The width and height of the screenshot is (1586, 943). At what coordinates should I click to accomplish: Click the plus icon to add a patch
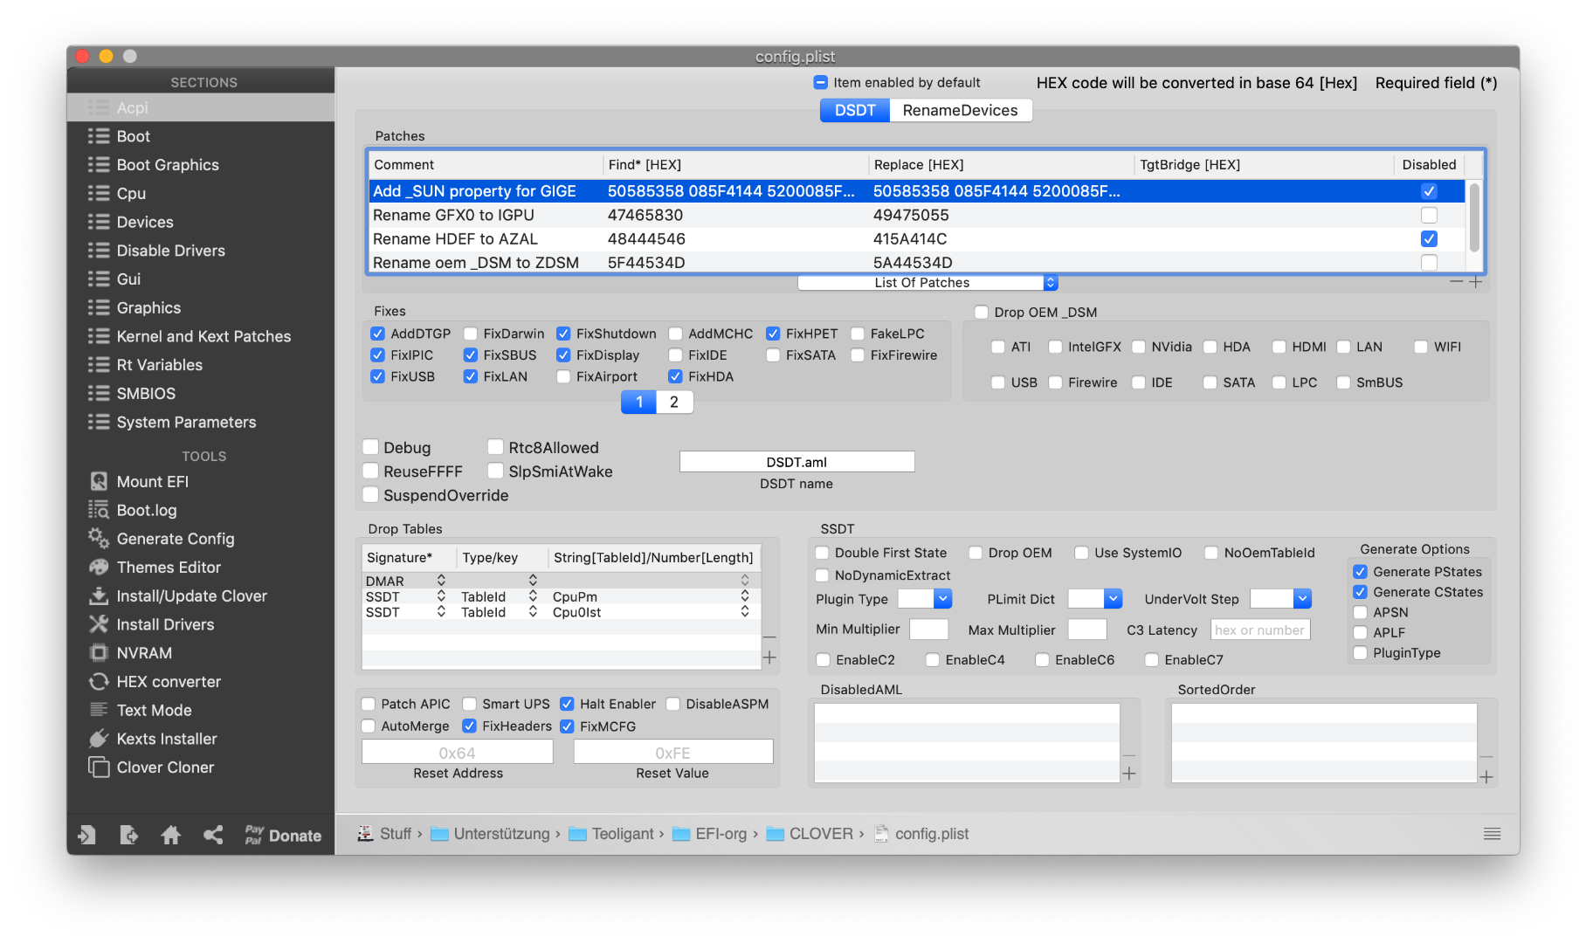pyautogui.click(x=1476, y=282)
